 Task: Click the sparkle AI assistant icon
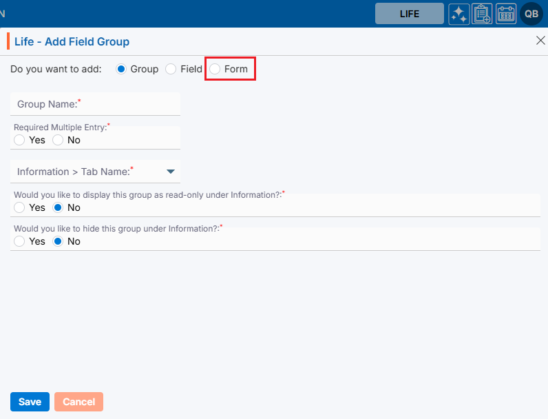(459, 14)
